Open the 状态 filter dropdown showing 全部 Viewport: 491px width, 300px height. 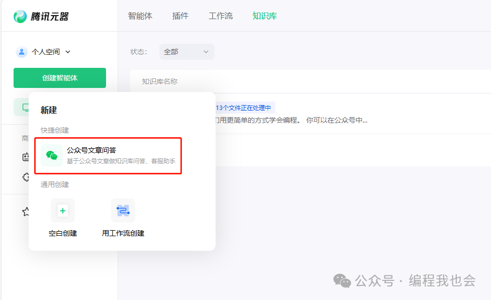coord(186,52)
